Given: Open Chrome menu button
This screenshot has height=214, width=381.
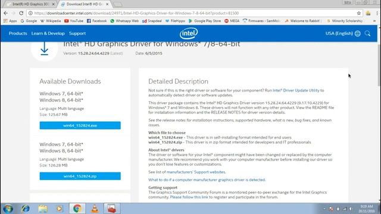Looking at the screenshot, I should pos(377,13).
